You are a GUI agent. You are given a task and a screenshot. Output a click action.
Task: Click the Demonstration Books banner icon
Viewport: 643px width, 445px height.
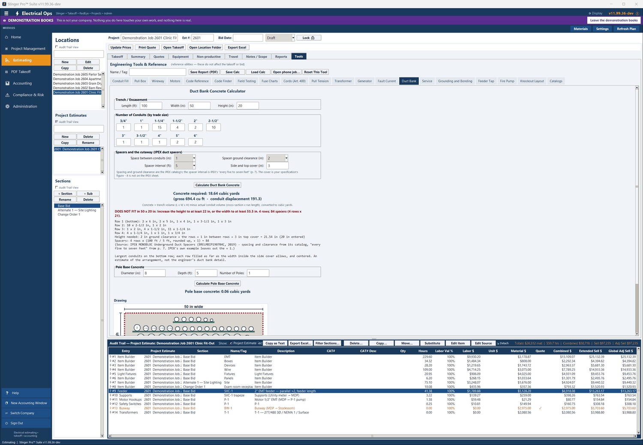pos(5,21)
